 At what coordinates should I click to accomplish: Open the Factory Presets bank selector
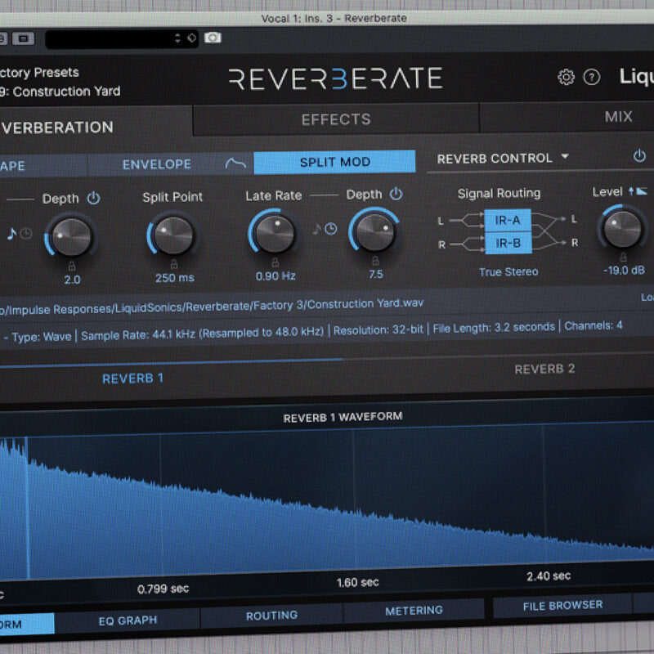[39, 73]
